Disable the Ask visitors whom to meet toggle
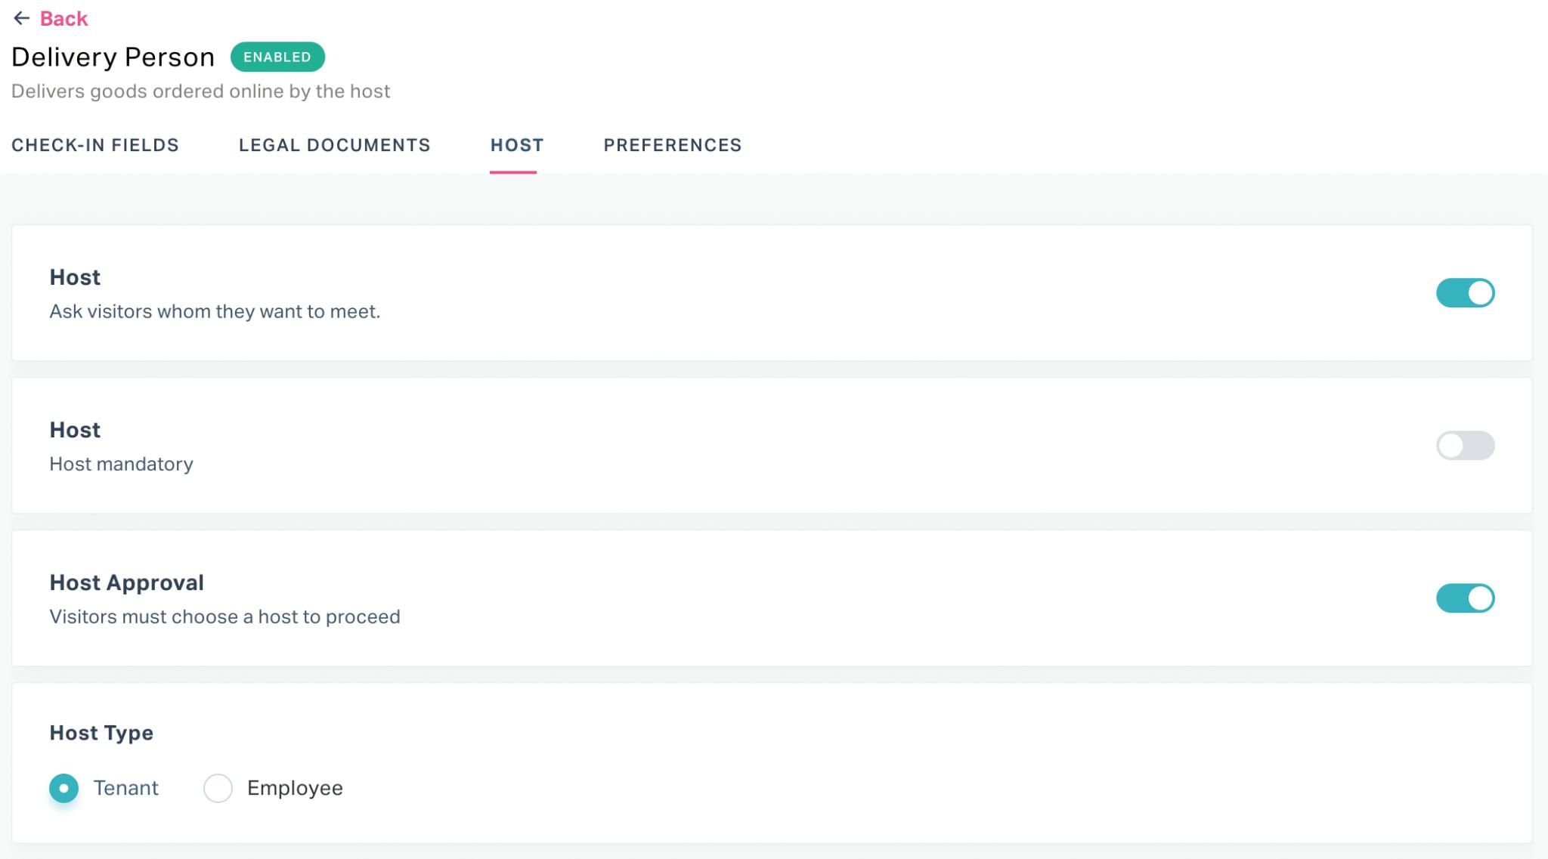This screenshot has width=1548, height=859. tap(1465, 293)
